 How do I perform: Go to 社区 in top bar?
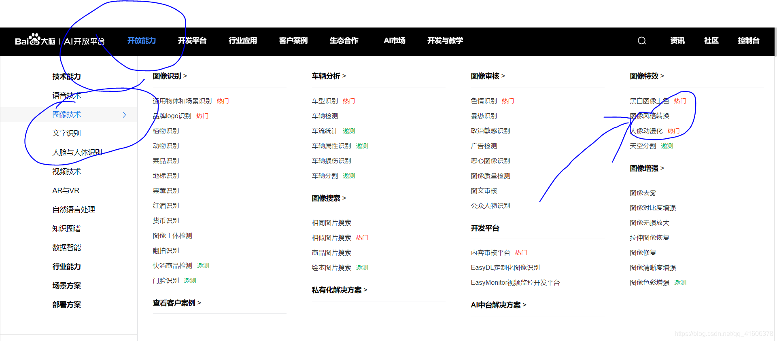tap(711, 40)
